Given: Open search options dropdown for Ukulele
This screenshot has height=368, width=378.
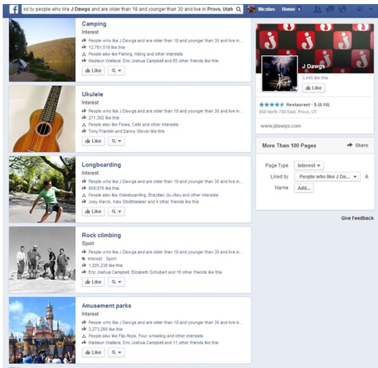Looking at the screenshot, I should click(117, 141).
